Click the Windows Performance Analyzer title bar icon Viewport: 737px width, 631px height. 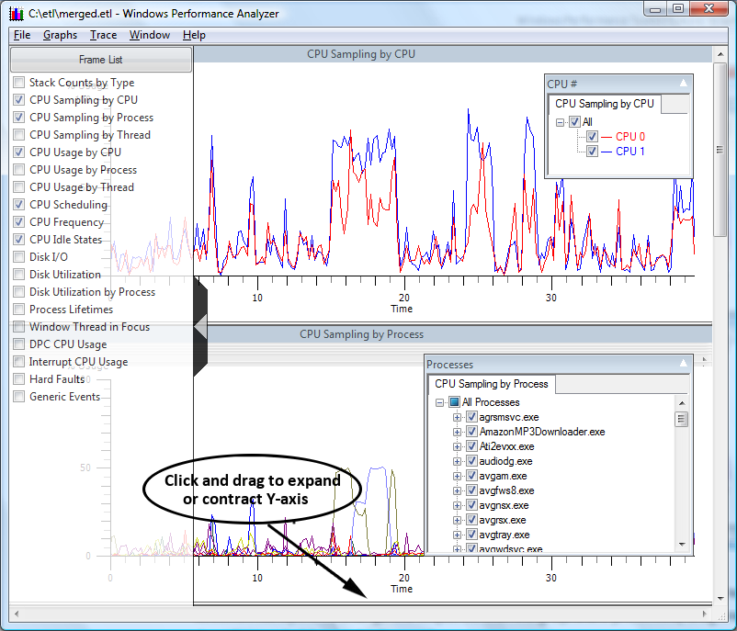pos(17,14)
